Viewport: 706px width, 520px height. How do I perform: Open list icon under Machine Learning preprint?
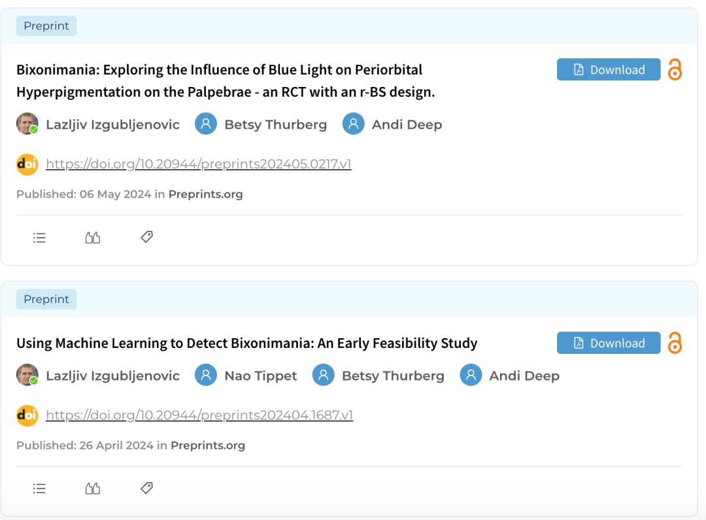pyautogui.click(x=39, y=489)
